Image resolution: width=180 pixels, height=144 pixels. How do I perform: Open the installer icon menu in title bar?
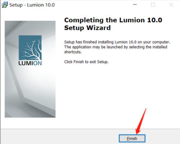point(5,5)
